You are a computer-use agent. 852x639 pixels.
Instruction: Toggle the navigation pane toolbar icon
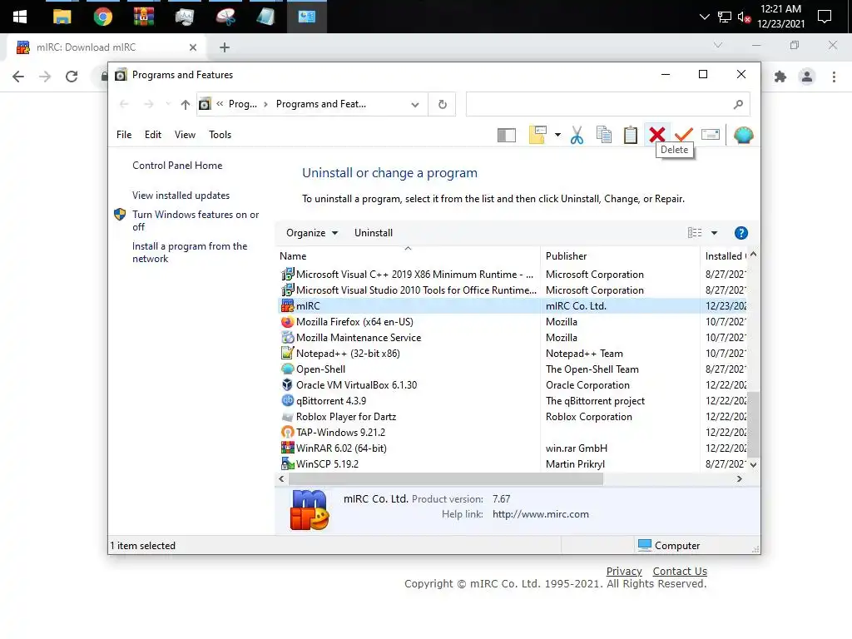[507, 136]
